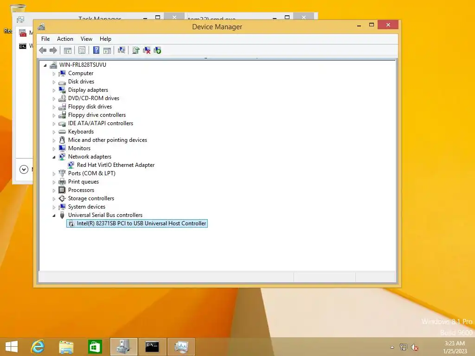Expand the DVD/CD-ROM drives arrow
This screenshot has height=356, width=475.
(54, 99)
